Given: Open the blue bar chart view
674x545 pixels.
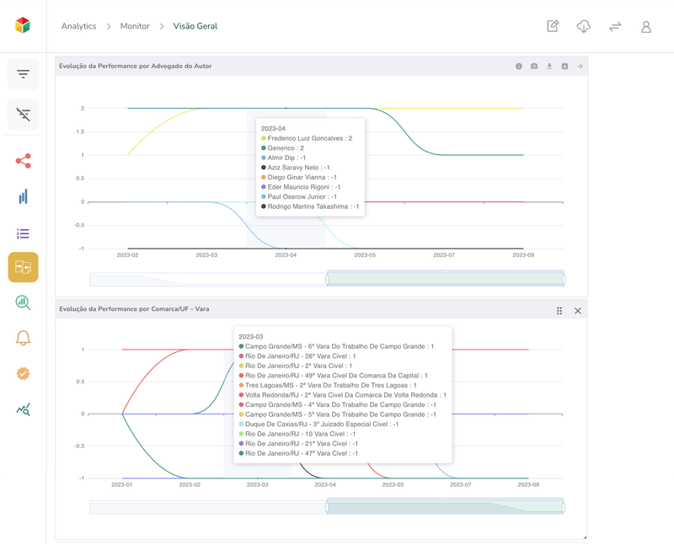Looking at the screenshot, I should tap(23, 197).
